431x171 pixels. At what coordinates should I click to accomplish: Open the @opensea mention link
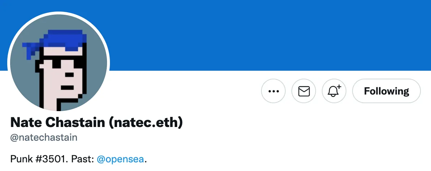click(121, 159)
